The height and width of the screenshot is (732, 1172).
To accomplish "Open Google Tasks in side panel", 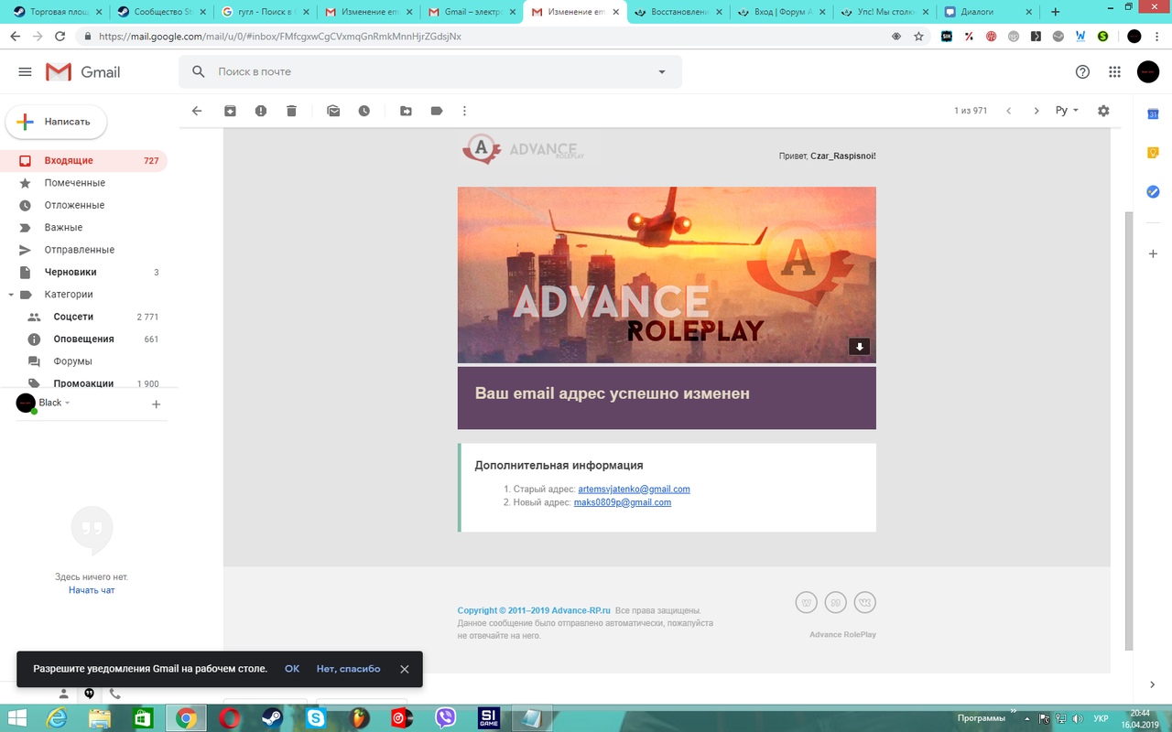I will (1154, 192).
